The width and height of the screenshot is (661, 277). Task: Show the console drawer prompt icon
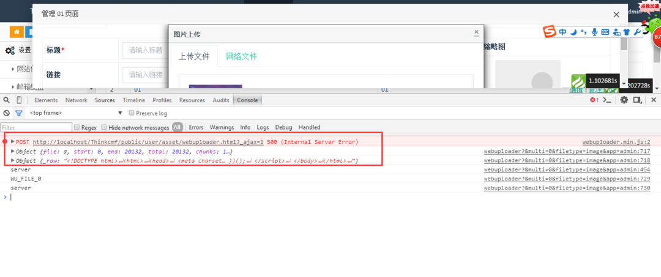coord(607,100)
